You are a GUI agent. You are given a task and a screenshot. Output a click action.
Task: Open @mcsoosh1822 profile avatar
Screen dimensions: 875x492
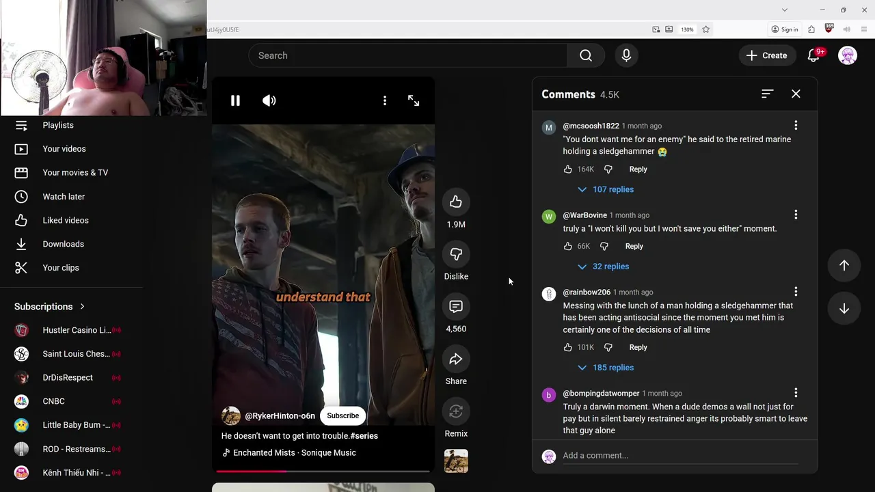[x=549, y=128]
